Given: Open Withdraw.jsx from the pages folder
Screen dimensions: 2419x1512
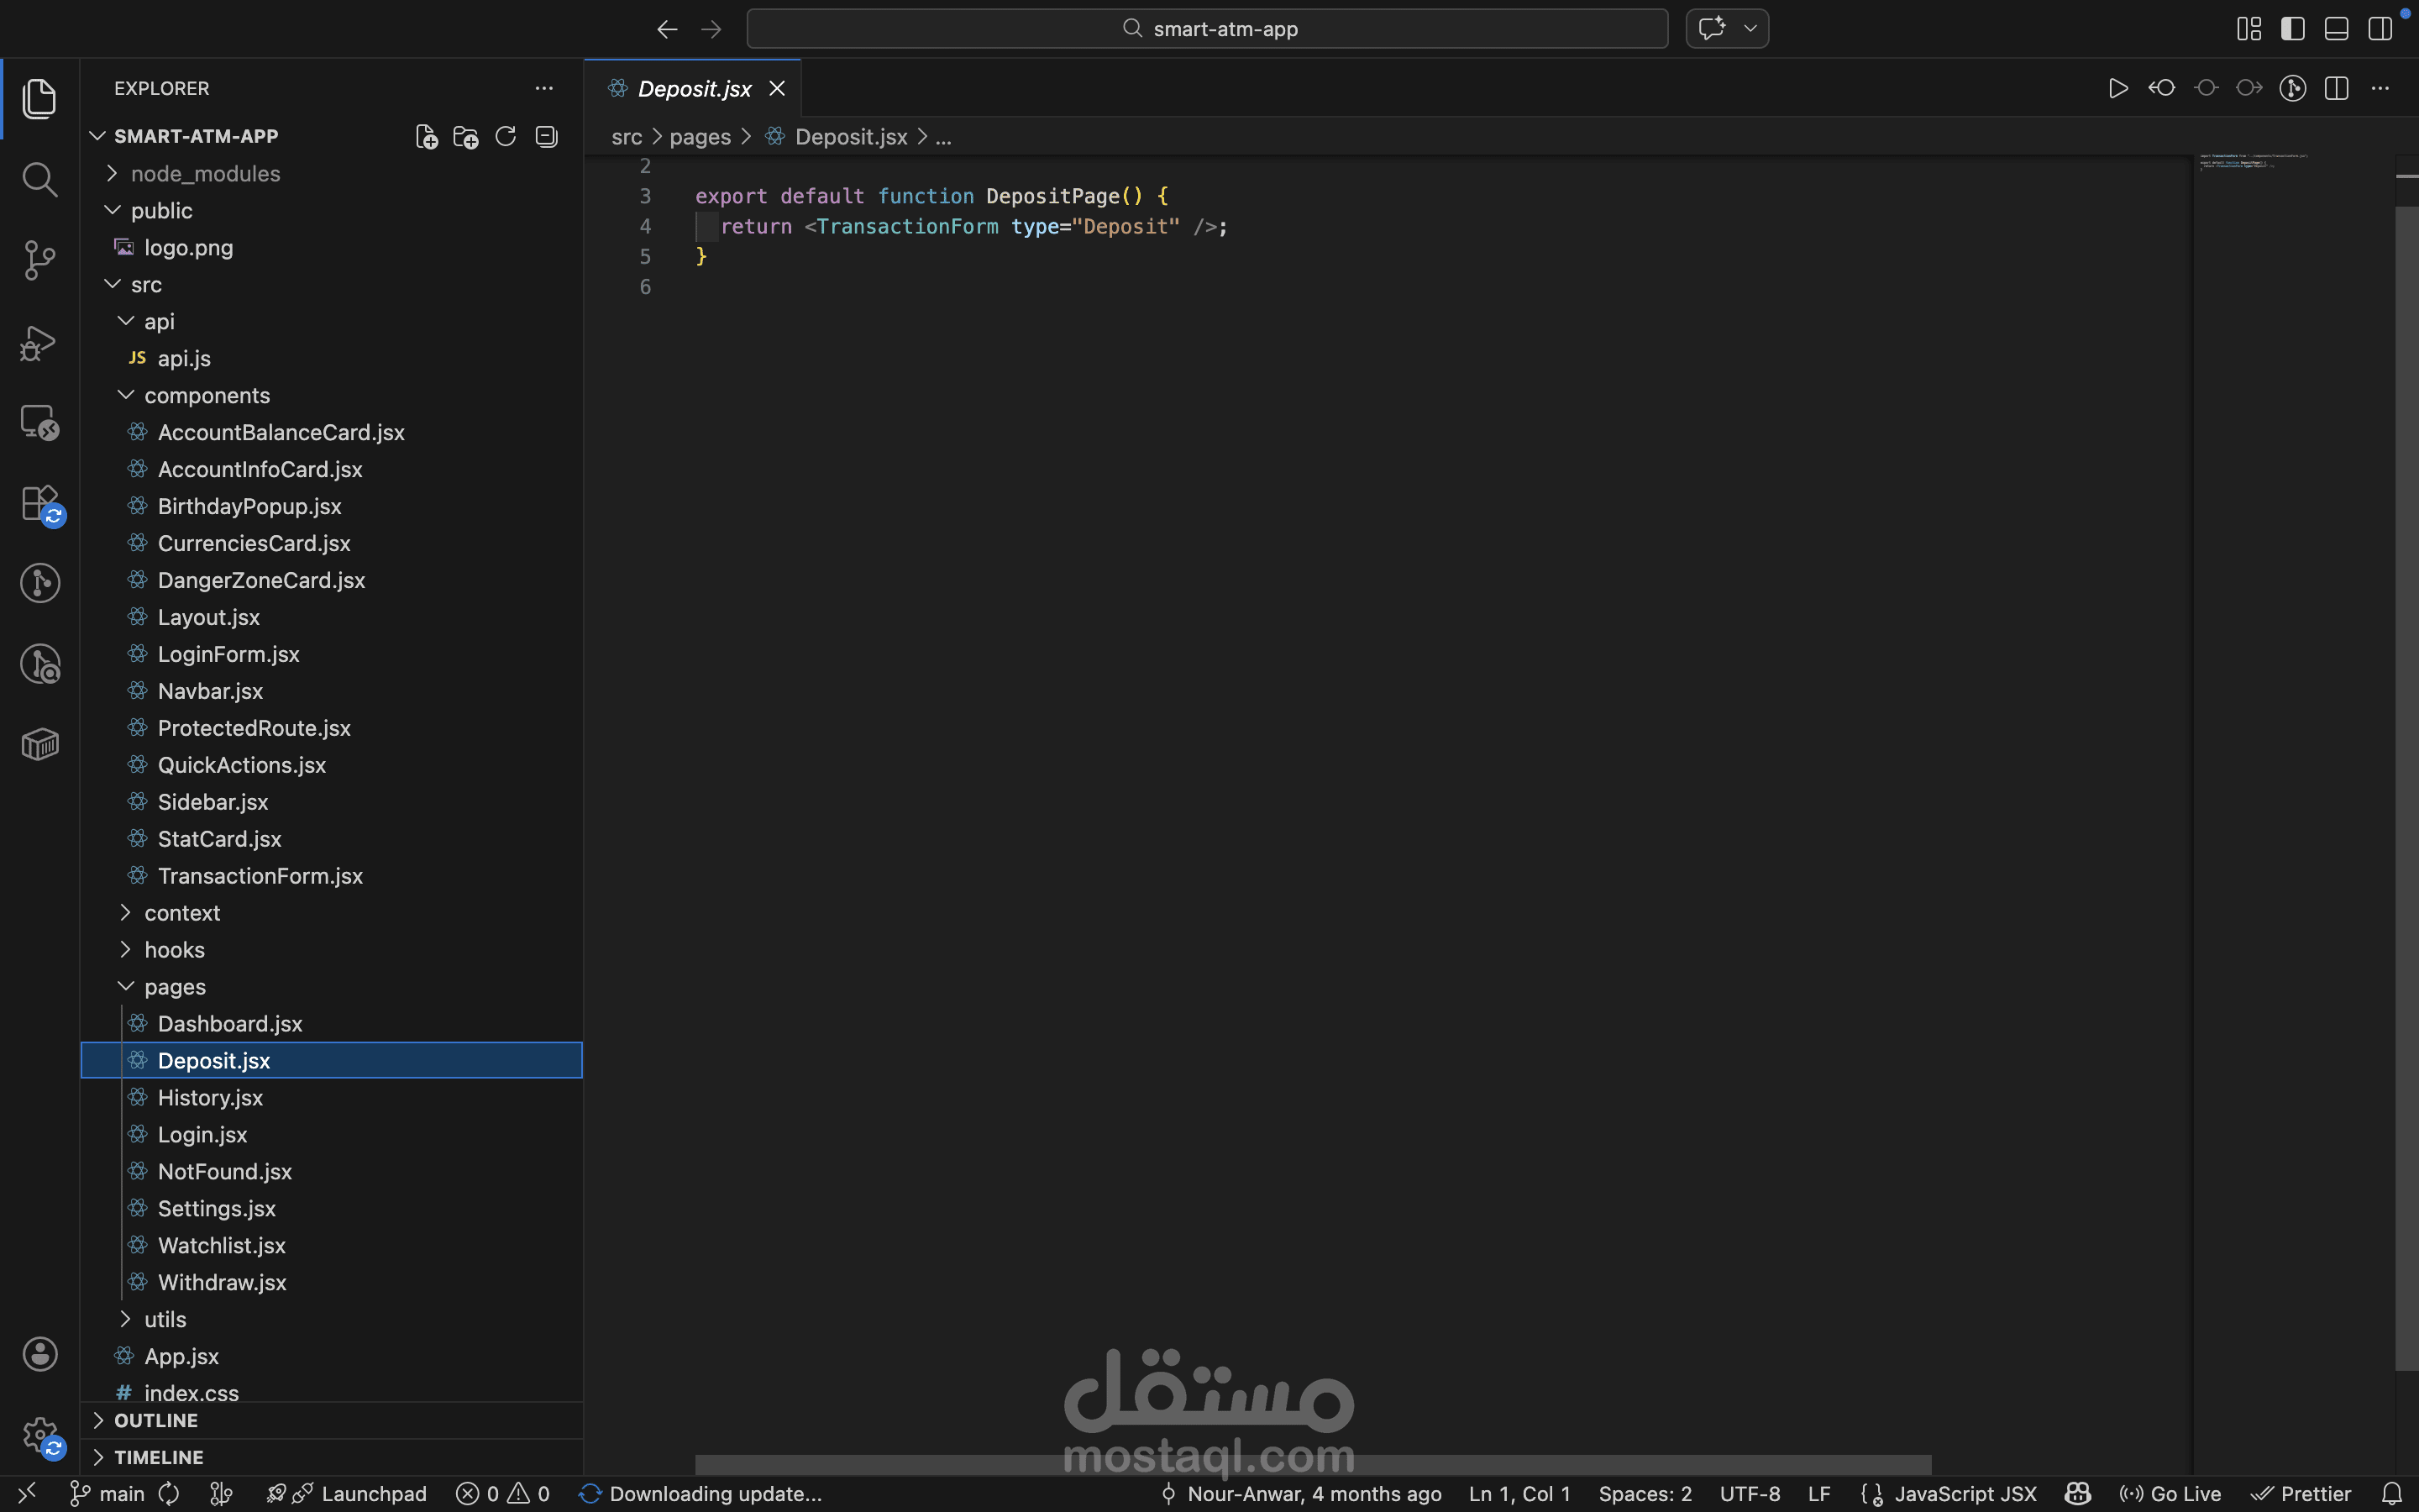Looking at the screenshot, I should 222,1283.
